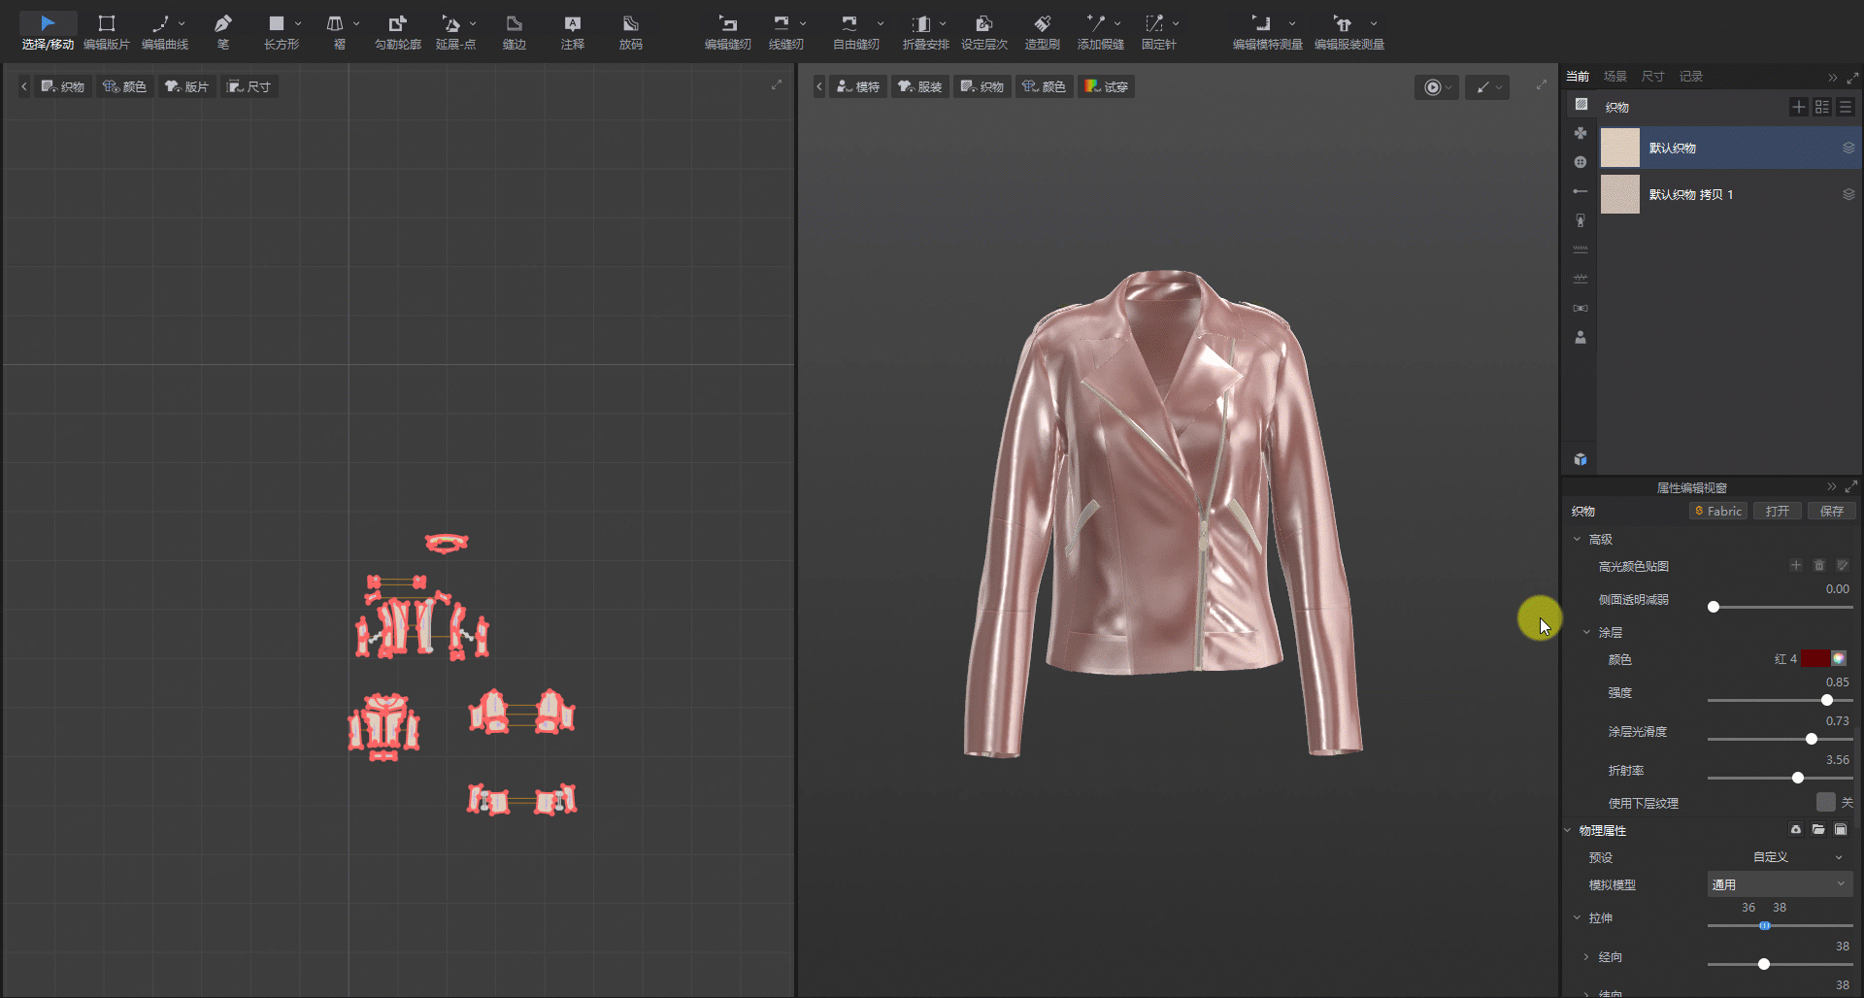Screen dimensions: 1864x998
Task: Switch to the 记录 tab
Action: point(1690,76)
